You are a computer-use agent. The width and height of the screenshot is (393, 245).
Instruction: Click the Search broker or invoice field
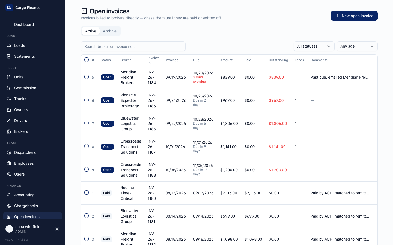pyautogui.click(x=133, y=46)
